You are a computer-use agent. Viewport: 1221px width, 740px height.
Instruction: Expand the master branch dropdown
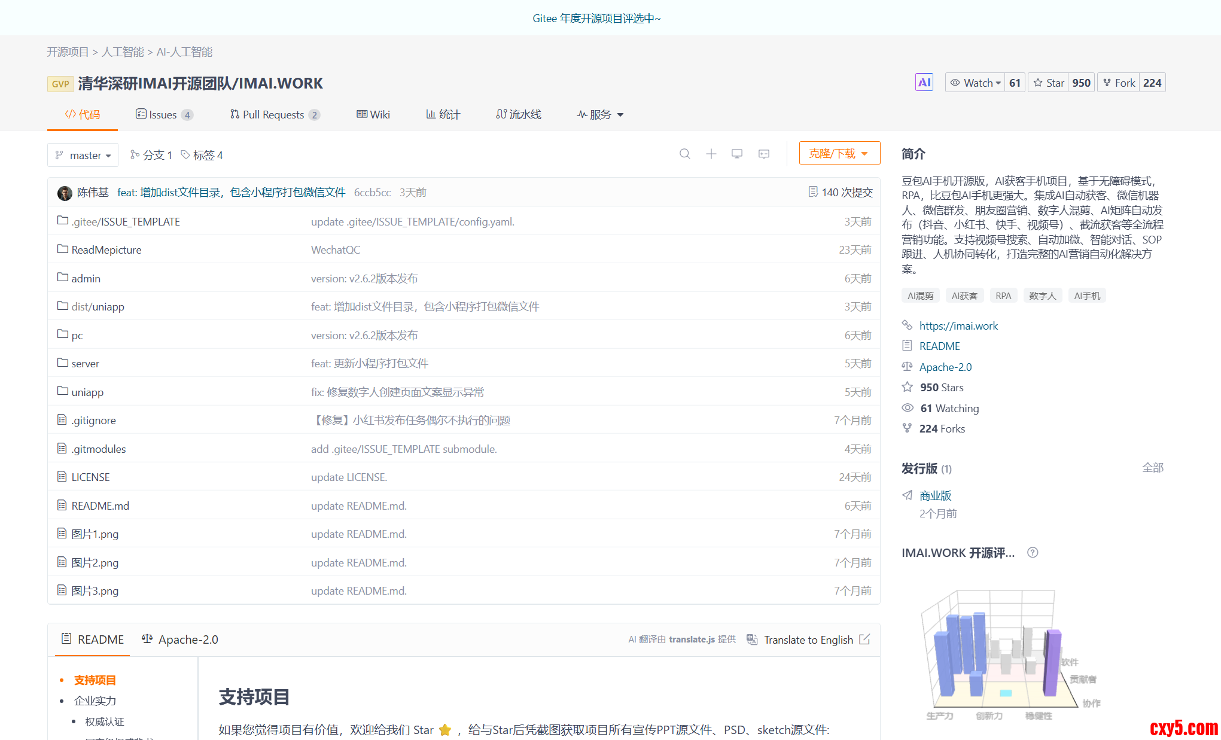(83, 156)
